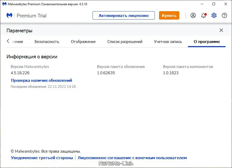Go to the Учетная запись tab
The image size is (232, 168).
coord(168,42)
